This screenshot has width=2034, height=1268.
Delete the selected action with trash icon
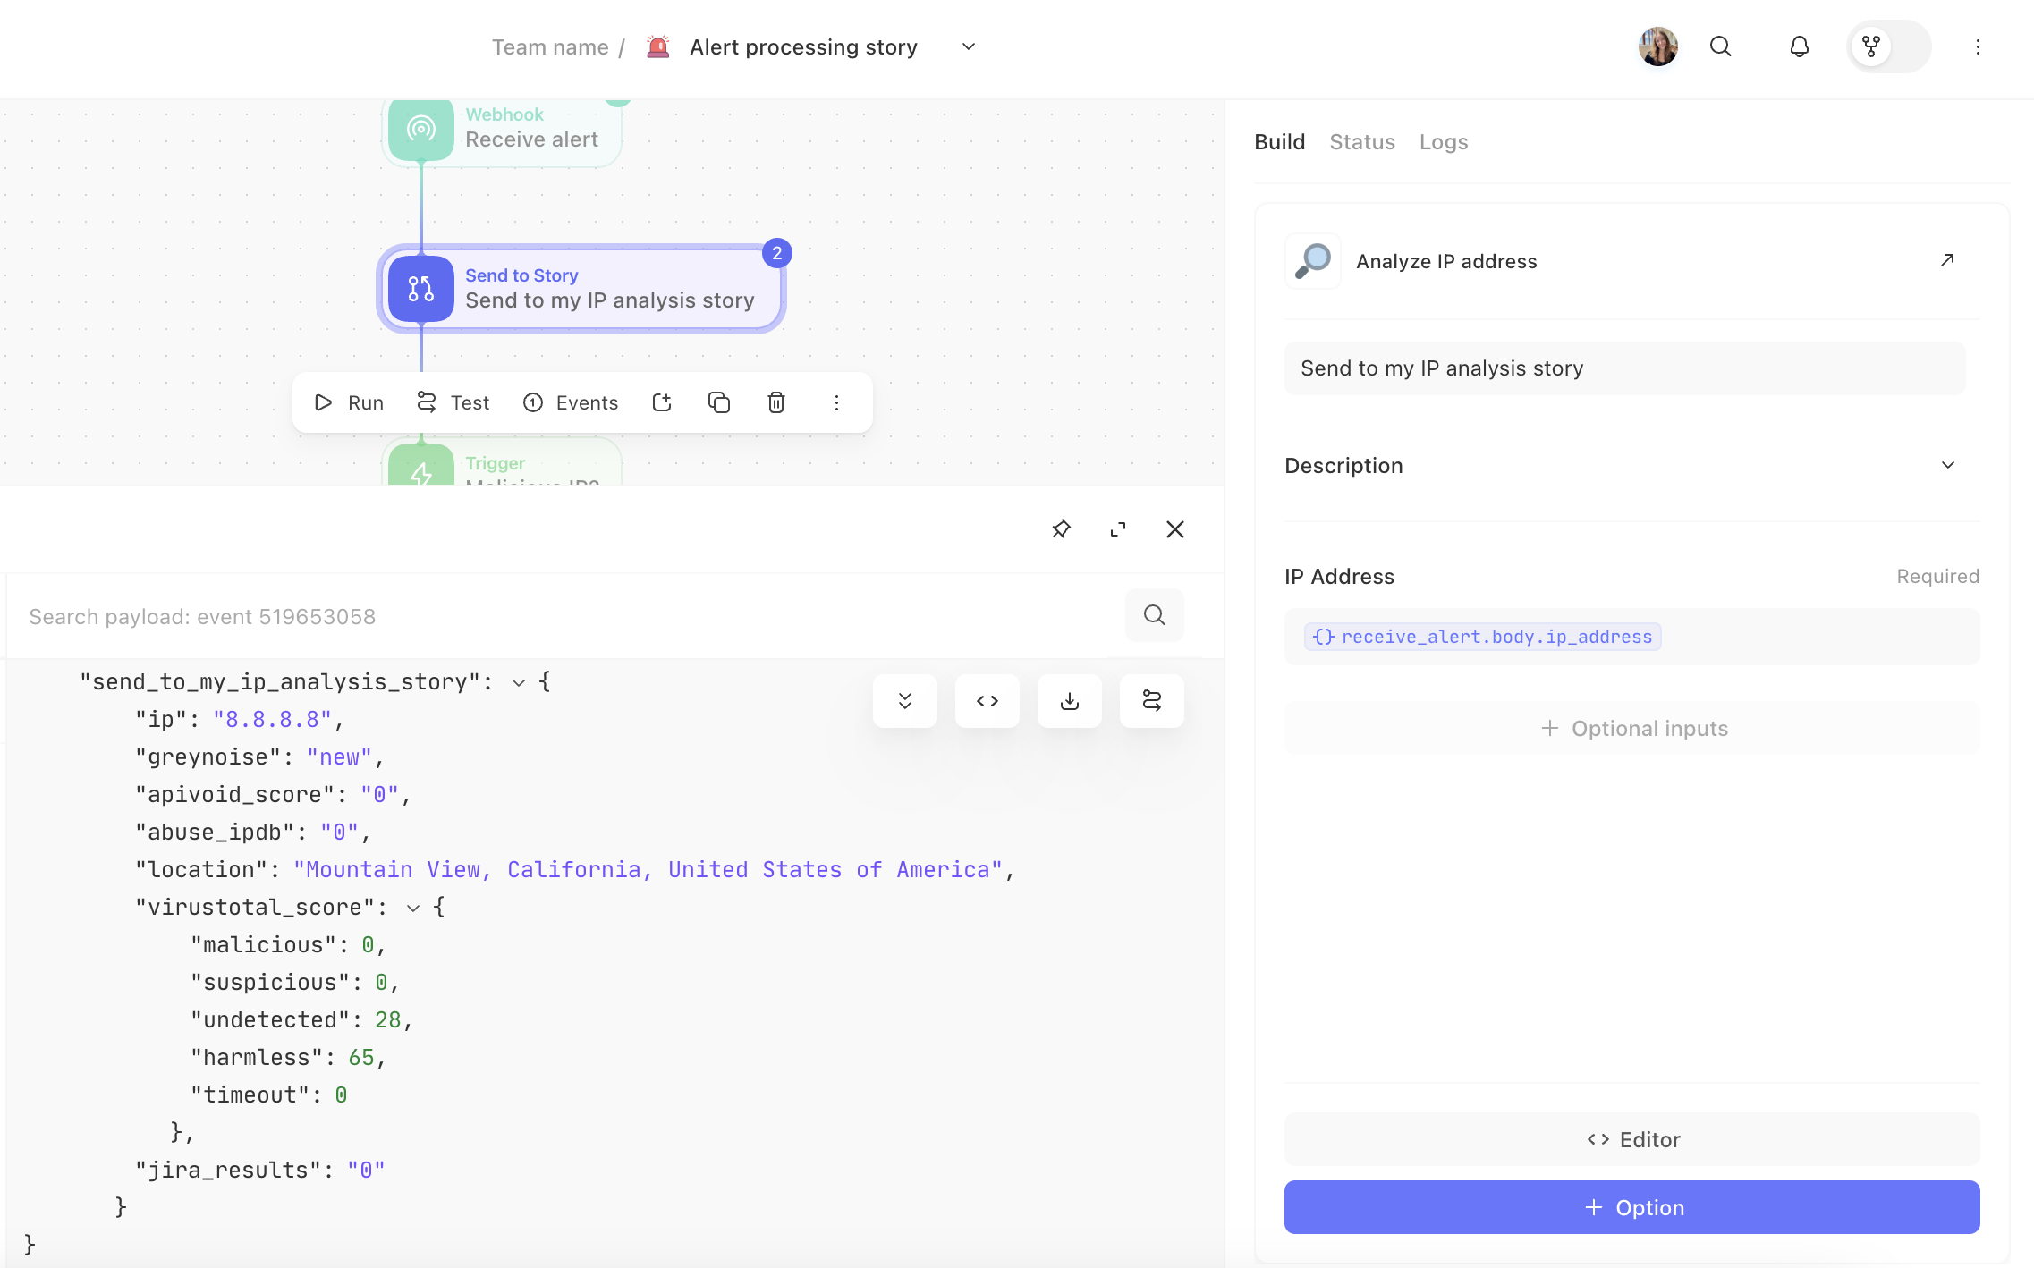[776, 402]
